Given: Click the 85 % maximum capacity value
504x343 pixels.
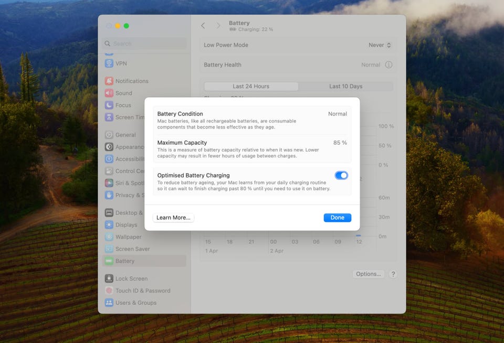Looking at the screenshot, I should [x=340, y=143].
